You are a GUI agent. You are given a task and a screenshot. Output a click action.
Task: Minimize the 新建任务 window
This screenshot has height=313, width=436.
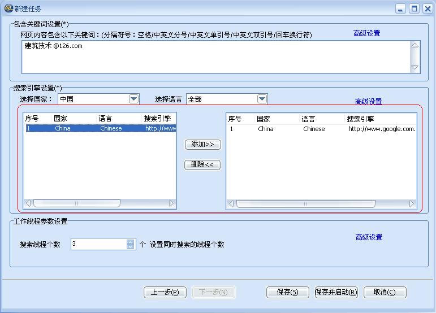point(401,8)
